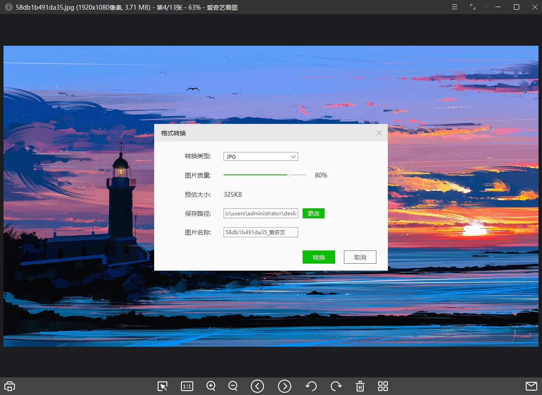Zoom in on the image
This screenshot has width=542, height=395.
point(211,386)
